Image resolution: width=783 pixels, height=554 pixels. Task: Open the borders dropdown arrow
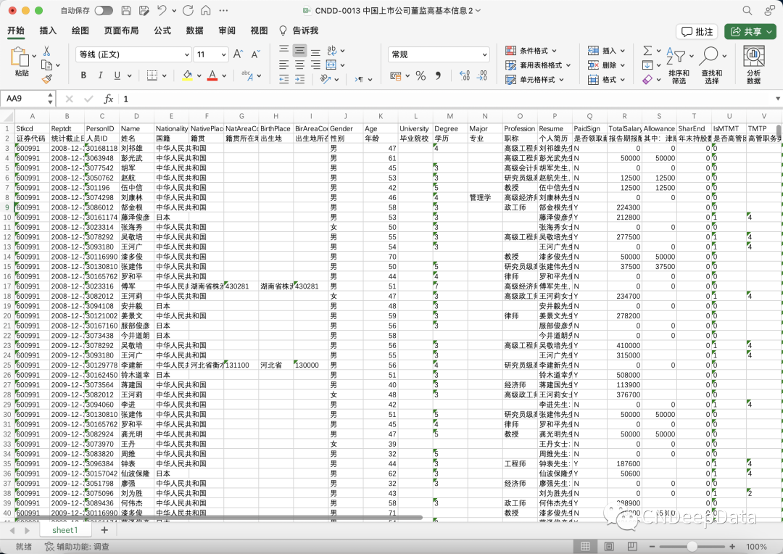[165, 75]
